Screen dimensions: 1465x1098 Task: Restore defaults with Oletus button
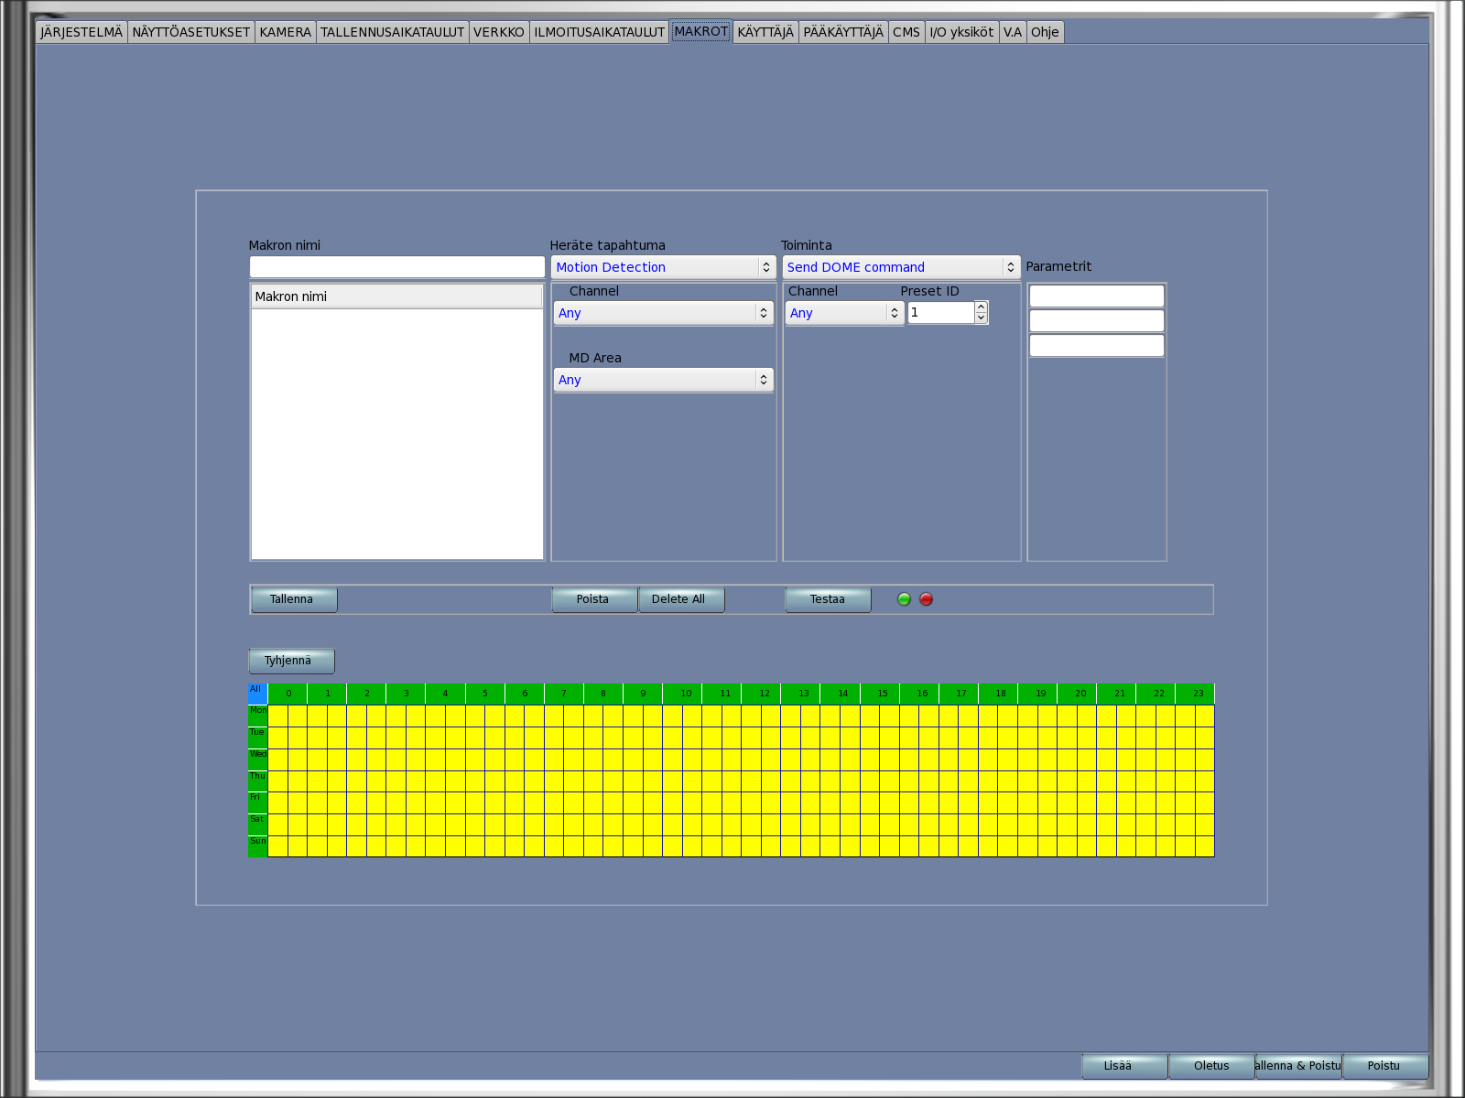[1211, 1066]
